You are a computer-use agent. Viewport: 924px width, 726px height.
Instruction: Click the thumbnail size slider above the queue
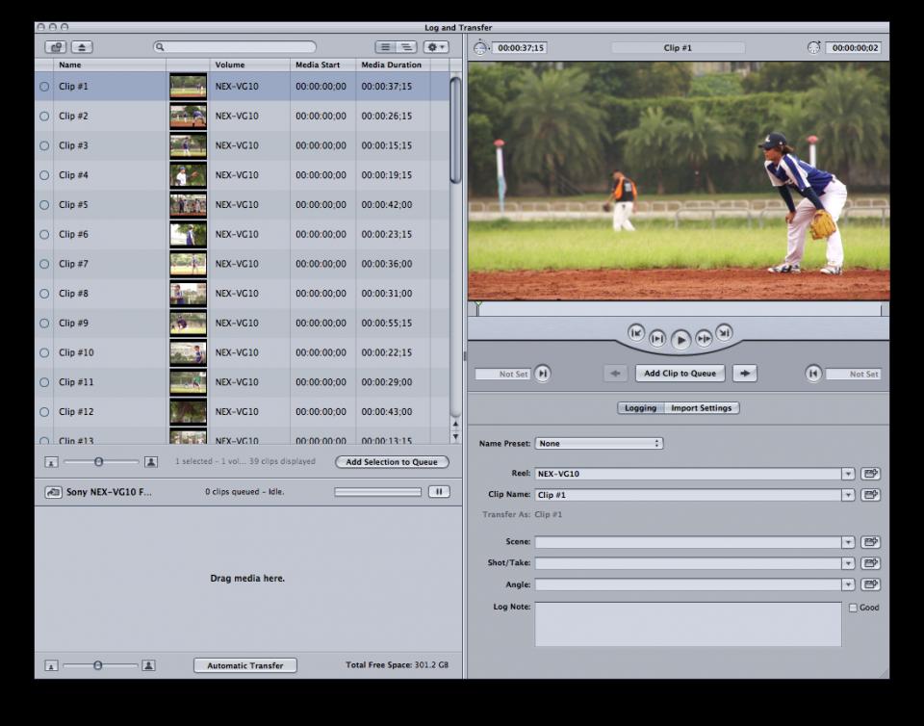pos(99,462)
